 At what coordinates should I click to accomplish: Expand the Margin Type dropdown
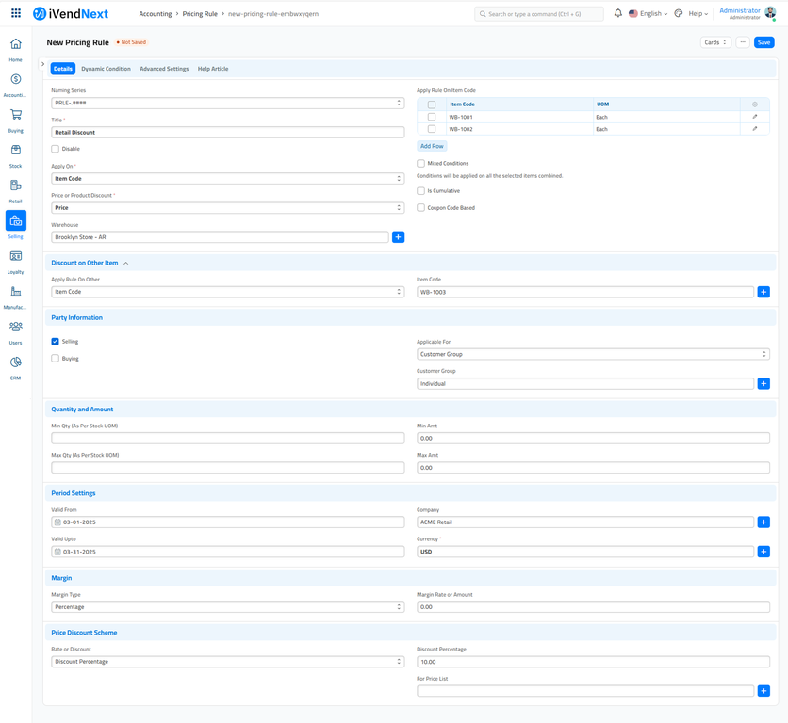tap(227, 607)
